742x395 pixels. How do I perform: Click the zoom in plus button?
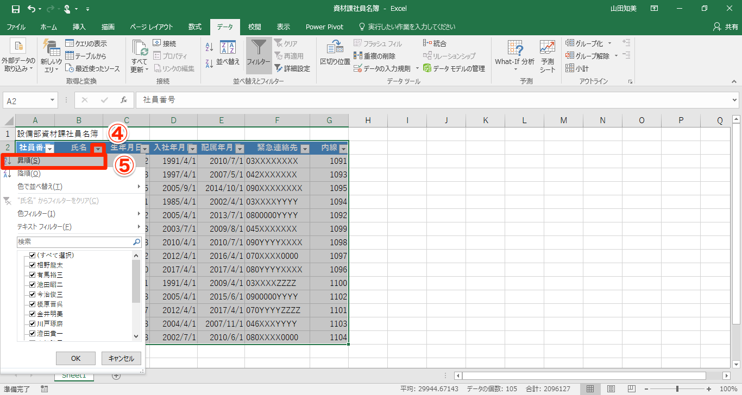(x=709, y=389)
